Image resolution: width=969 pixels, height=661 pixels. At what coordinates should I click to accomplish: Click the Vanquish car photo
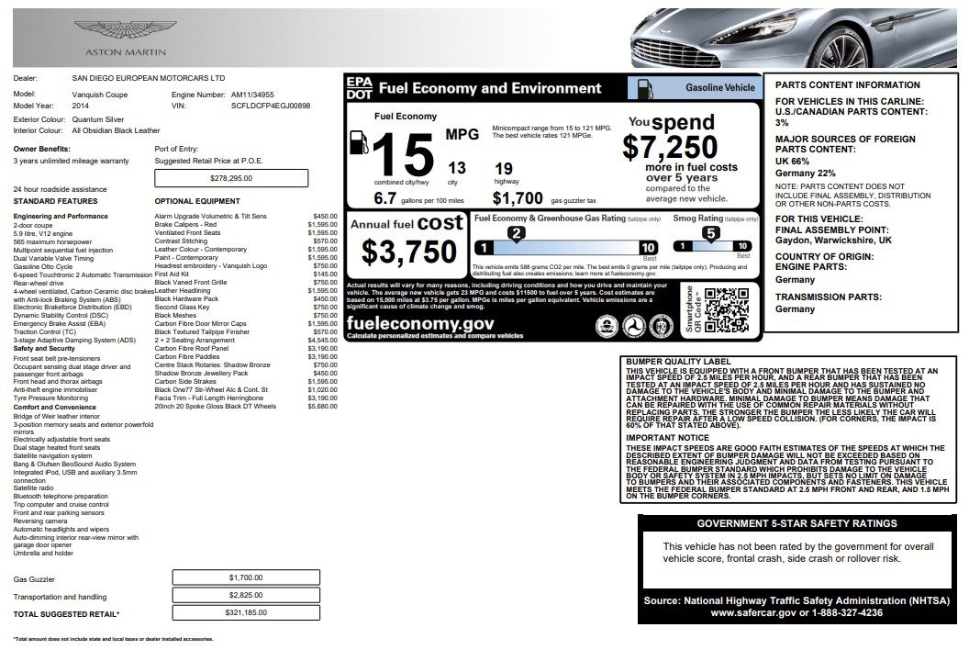tap(794, 37)
